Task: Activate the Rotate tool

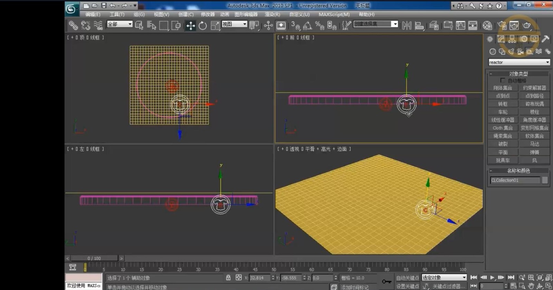Action: click(203, 26)
